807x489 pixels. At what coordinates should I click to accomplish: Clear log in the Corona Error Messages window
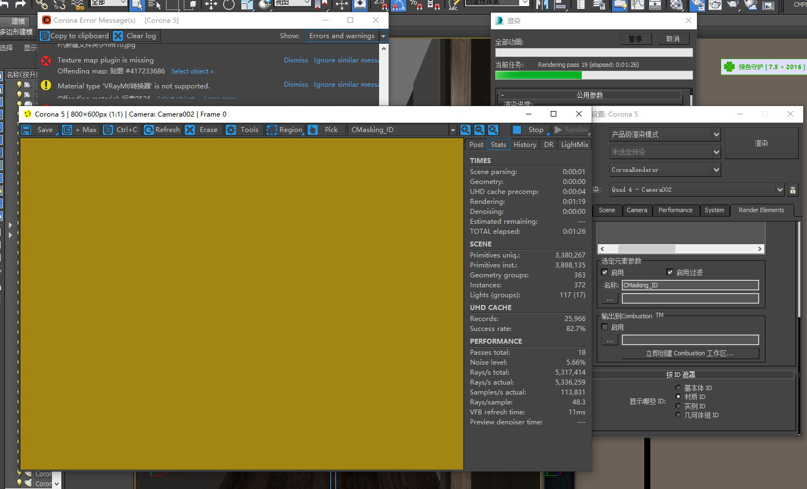135,36
